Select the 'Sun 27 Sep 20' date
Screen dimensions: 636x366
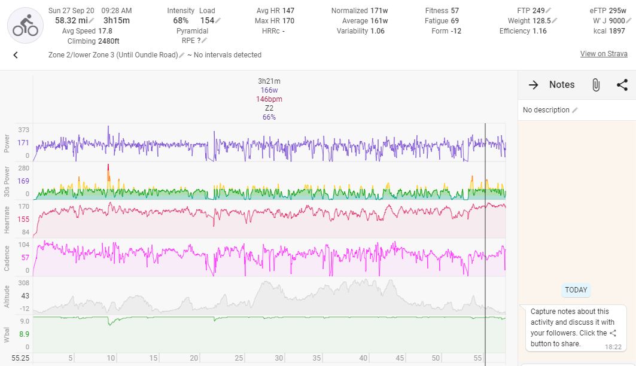[x=71, y=11]
